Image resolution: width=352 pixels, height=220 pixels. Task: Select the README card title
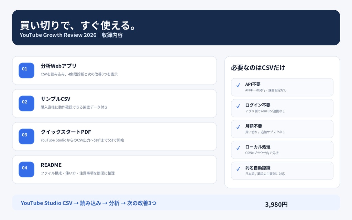click(51, 165)
